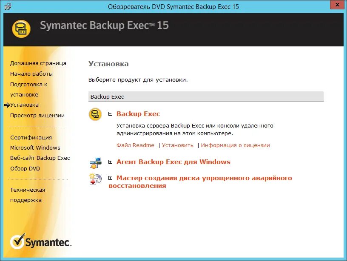Click the Backup Exec product icon in the list
The image size is (347, 261).
(95, 114)
